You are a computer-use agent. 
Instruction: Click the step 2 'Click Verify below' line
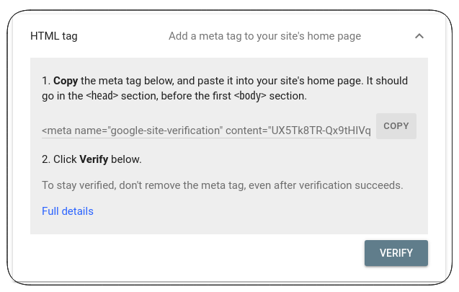click(92, 159)
